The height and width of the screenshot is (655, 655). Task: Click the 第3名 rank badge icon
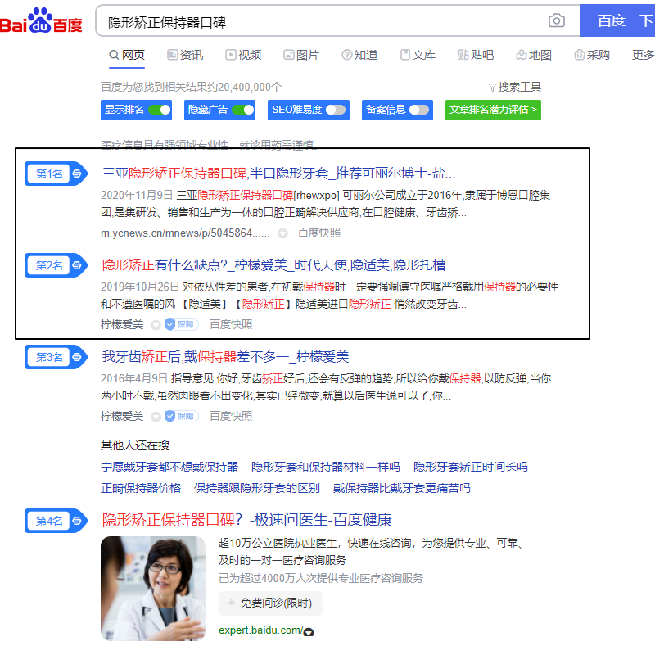(x=56, y=357)
